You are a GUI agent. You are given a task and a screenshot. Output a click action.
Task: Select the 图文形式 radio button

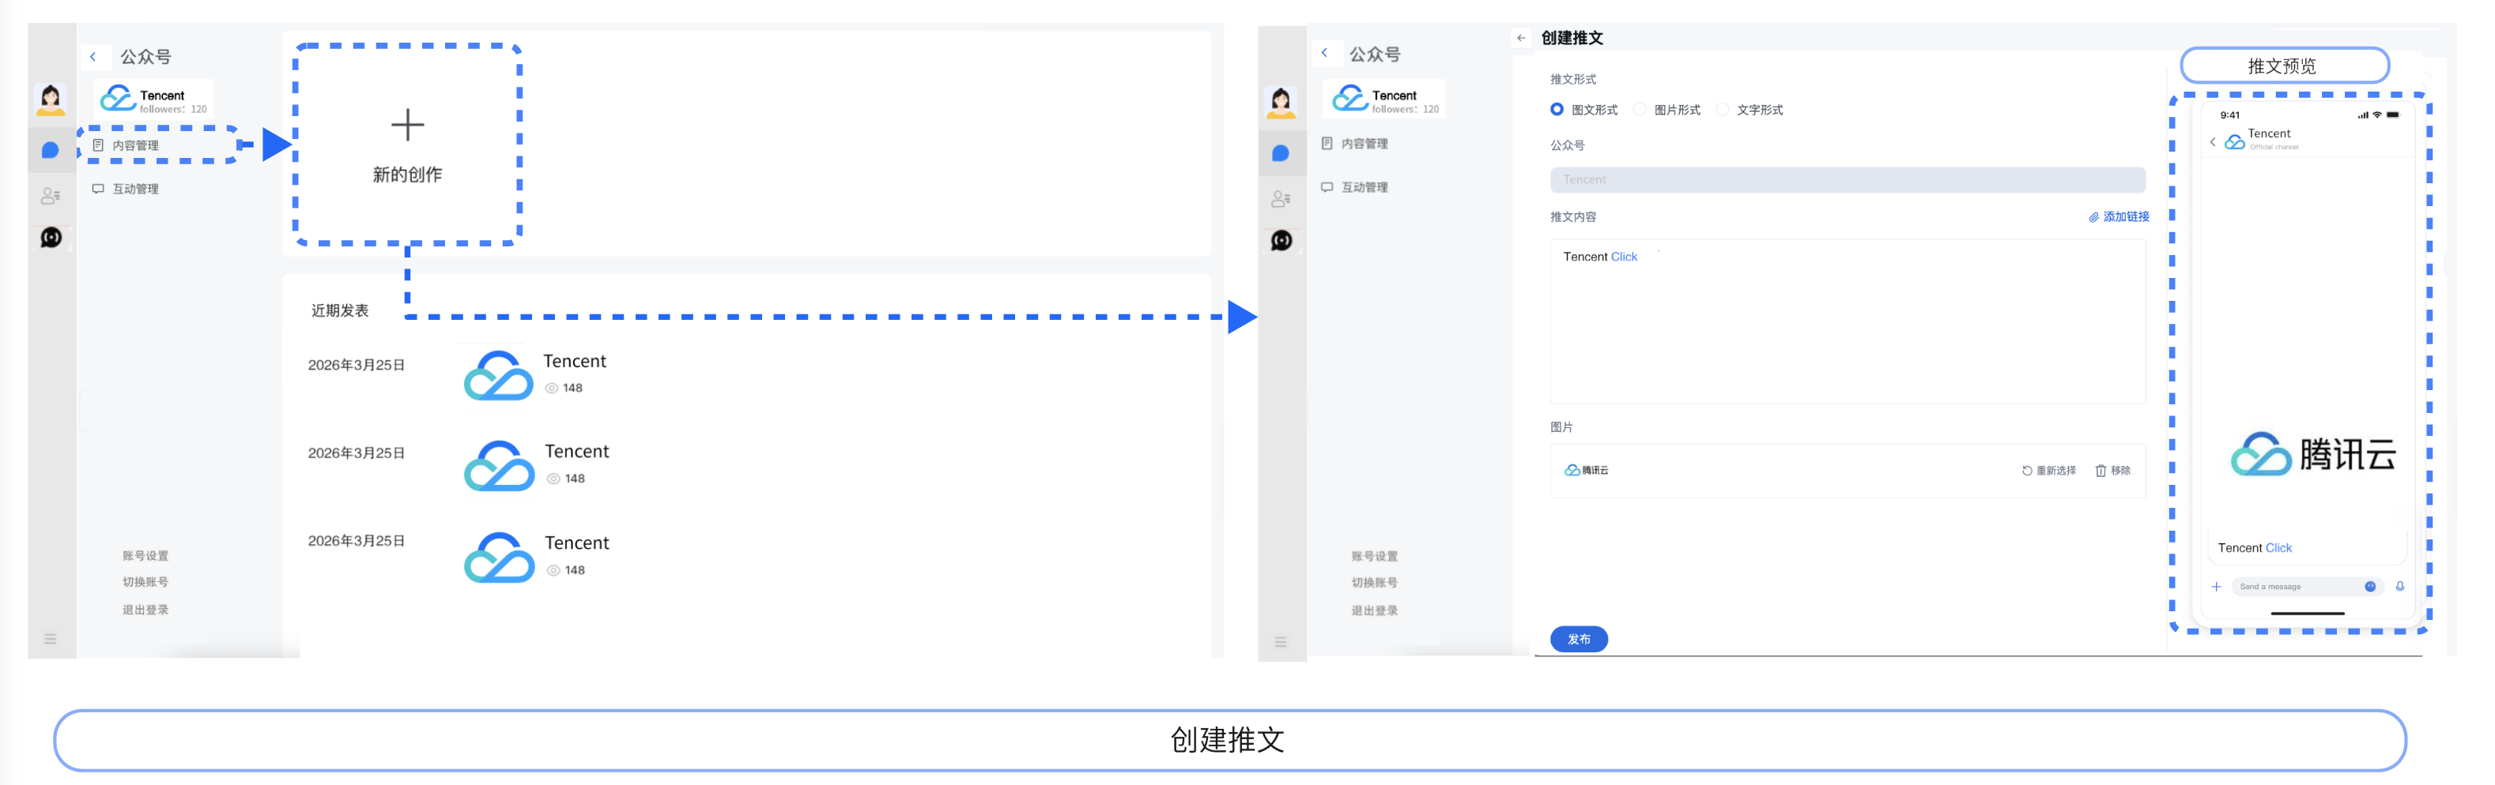pos(1557,109)
